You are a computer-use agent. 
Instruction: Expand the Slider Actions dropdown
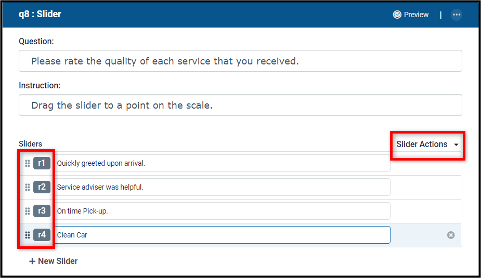click(x=427, y=144)
